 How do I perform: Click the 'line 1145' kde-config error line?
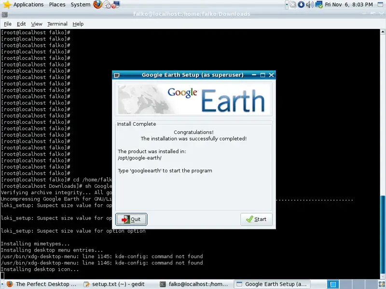pos(102,257)
